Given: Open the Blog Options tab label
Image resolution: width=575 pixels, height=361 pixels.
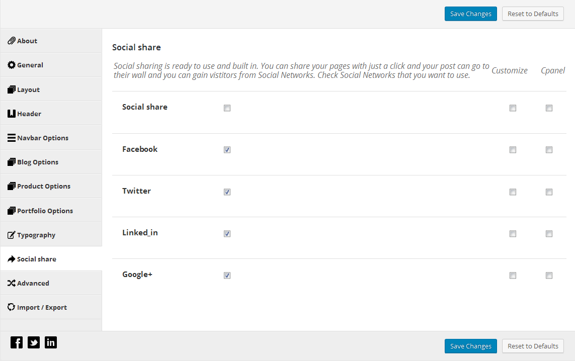Looking at the screenshot, I should click(x=38, y=162).
